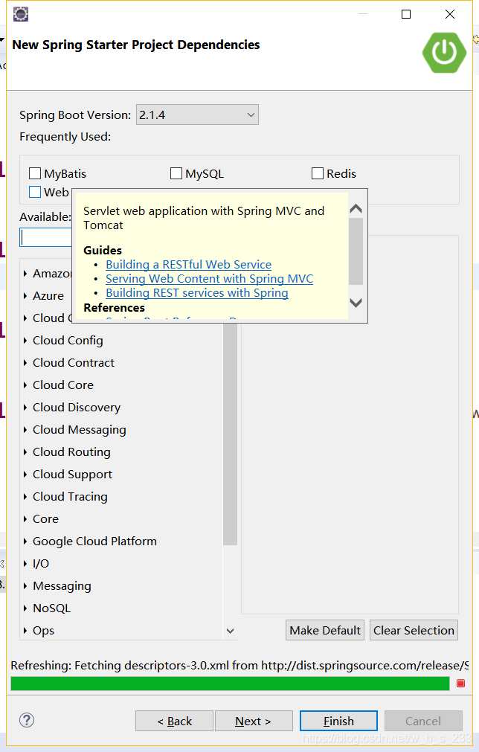
Task: Click the tooltip scrollbar thumb
Action: pos(356,251)
